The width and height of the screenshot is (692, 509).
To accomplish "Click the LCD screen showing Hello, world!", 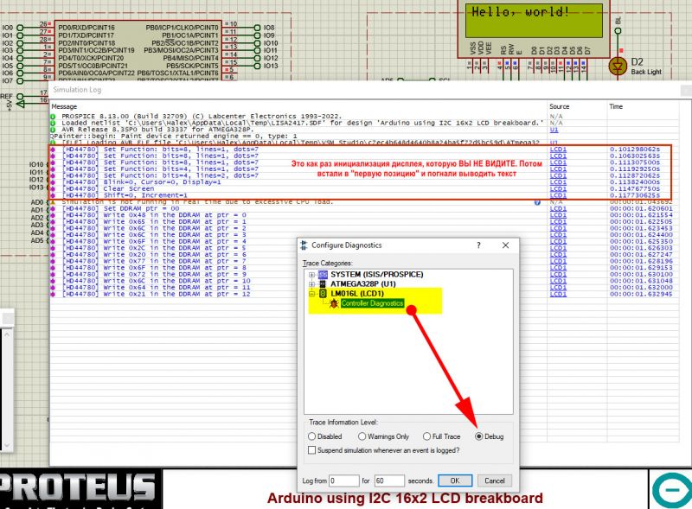I will pyautogui.click(x=534, y=21).
